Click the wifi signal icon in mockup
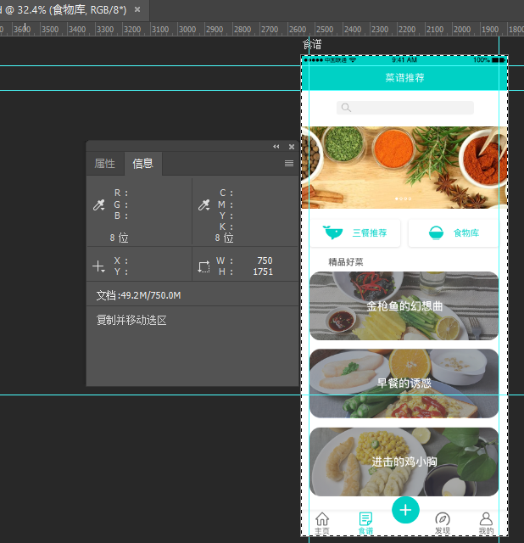Image resolution: width=524 pixels, height=543 pixels. (353, 60)
